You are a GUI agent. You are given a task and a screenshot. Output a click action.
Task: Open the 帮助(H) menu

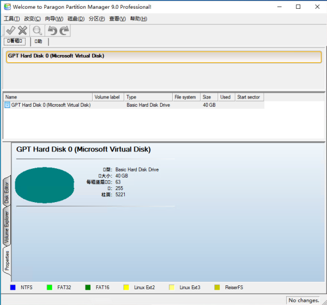click(x=138, y=19)
